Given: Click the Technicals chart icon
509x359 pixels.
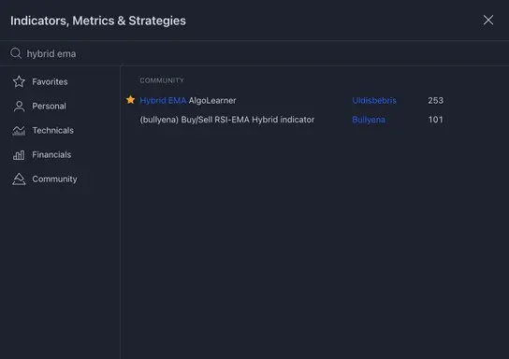Looking at the screenshot, I should [19, 130].
